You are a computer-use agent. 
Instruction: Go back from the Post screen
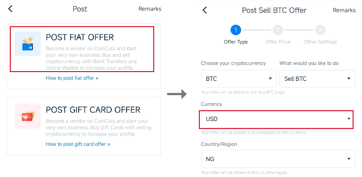point(10,9)
